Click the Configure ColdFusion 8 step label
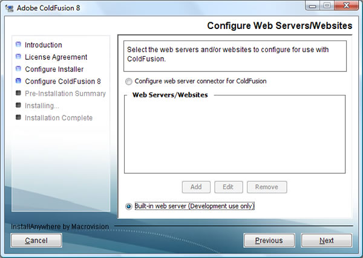363x258 pixels. pos(63,82)
